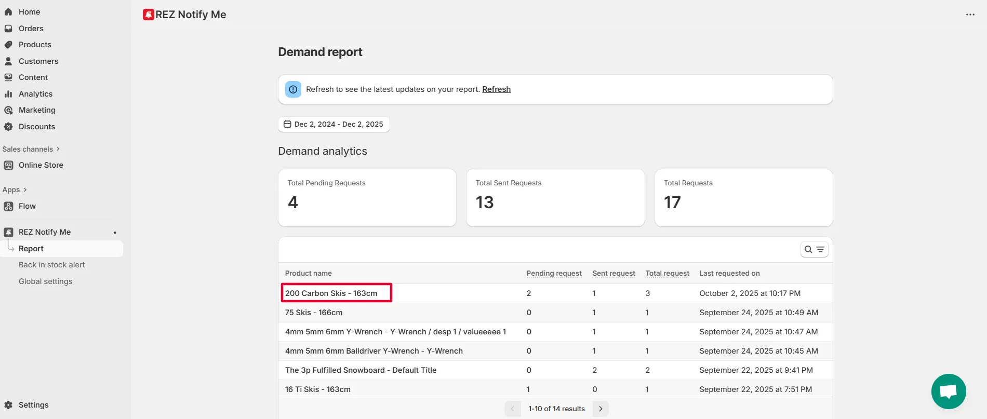Select the 16 Ti Skis - 163cm row
This screenshot has width=987, height=419.
[555, 389]
